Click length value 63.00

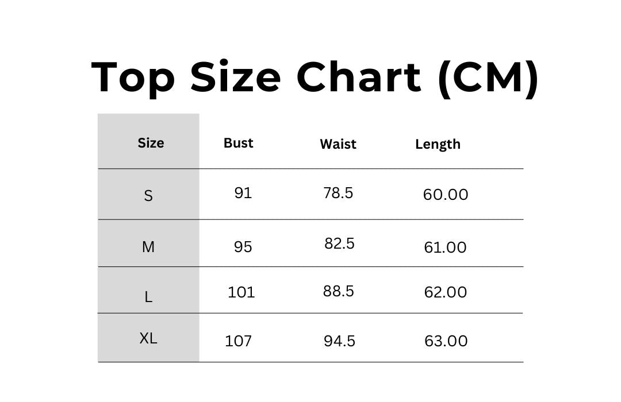(446, 341)
